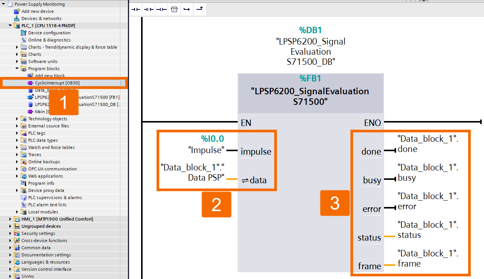
Task: Expand the External source files folder
Action: pos(17,126)
